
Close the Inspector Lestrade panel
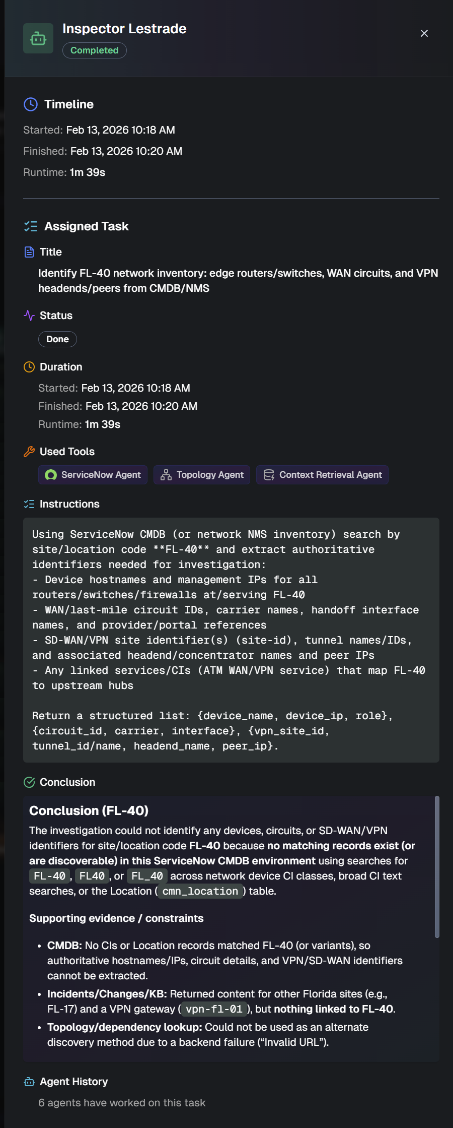(424, 33)
